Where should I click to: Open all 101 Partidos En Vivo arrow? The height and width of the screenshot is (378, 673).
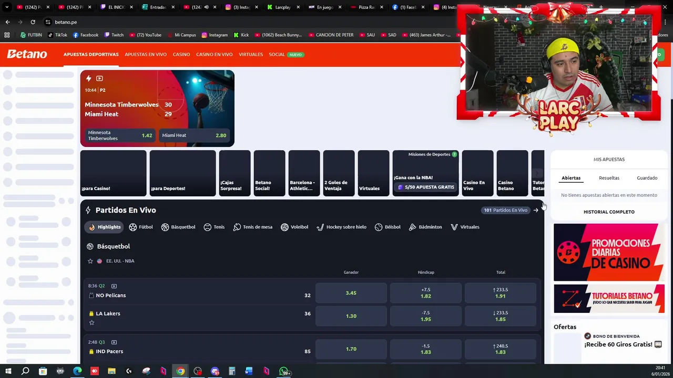(x=536, y=210)
